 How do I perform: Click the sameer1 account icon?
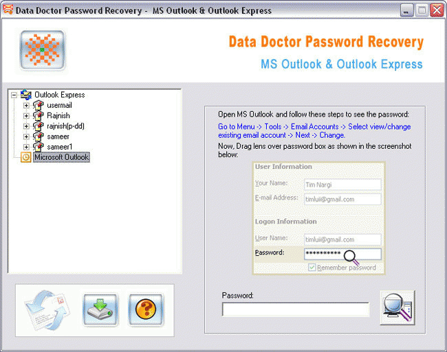tap(38, 147)
